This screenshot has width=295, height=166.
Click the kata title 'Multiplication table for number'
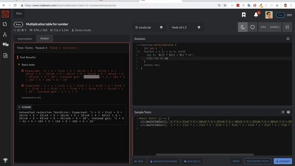click(47, 24)
